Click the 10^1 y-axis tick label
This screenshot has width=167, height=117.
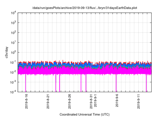click(13, 43)
